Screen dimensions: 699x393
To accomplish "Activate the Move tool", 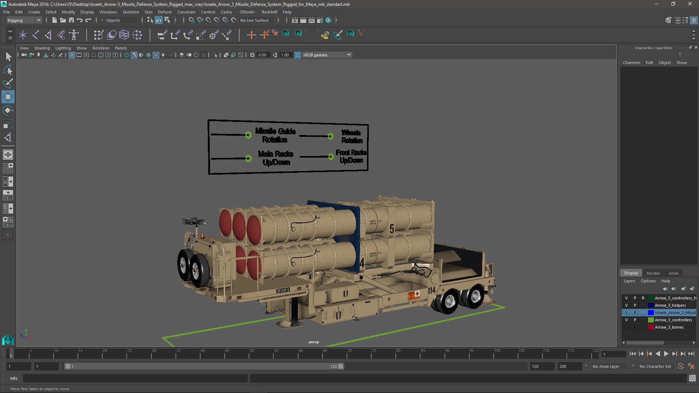I will pos(8,97).
